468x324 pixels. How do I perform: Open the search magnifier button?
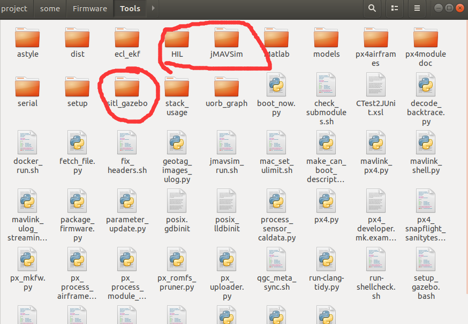point(372,8)
